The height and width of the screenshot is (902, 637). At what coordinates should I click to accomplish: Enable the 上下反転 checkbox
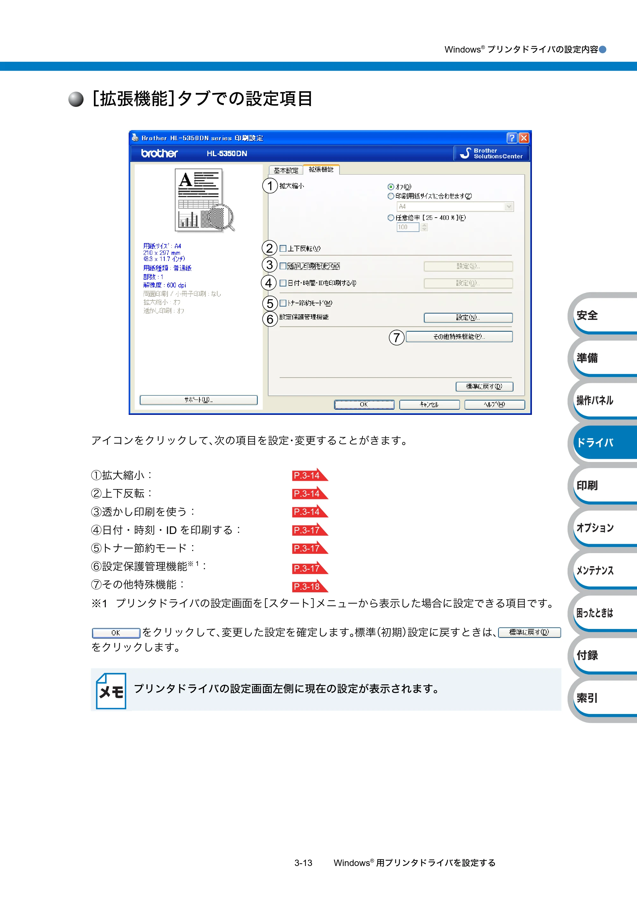(x=283, y=248)
